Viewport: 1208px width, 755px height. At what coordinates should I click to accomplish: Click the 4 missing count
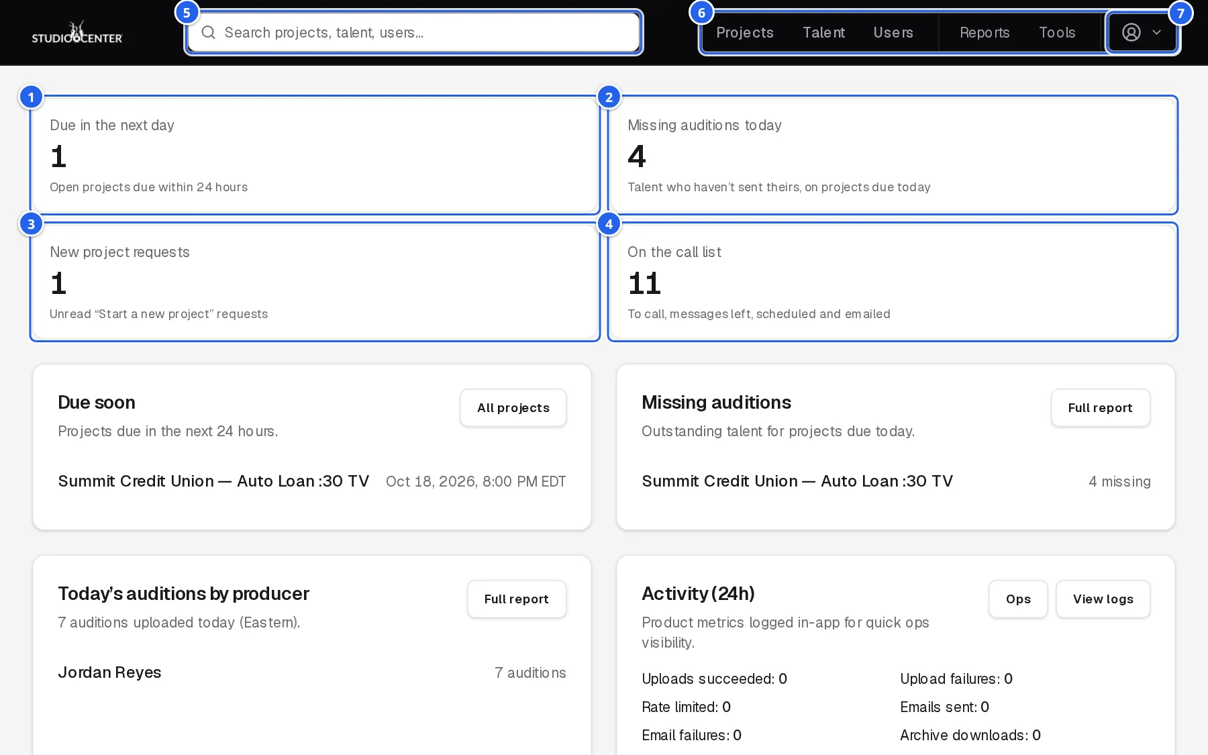click(1119, 481)
